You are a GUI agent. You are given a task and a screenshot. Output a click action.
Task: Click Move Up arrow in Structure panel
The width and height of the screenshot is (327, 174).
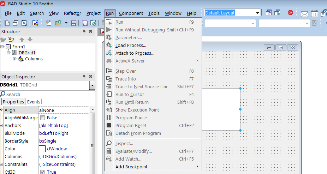22,40
